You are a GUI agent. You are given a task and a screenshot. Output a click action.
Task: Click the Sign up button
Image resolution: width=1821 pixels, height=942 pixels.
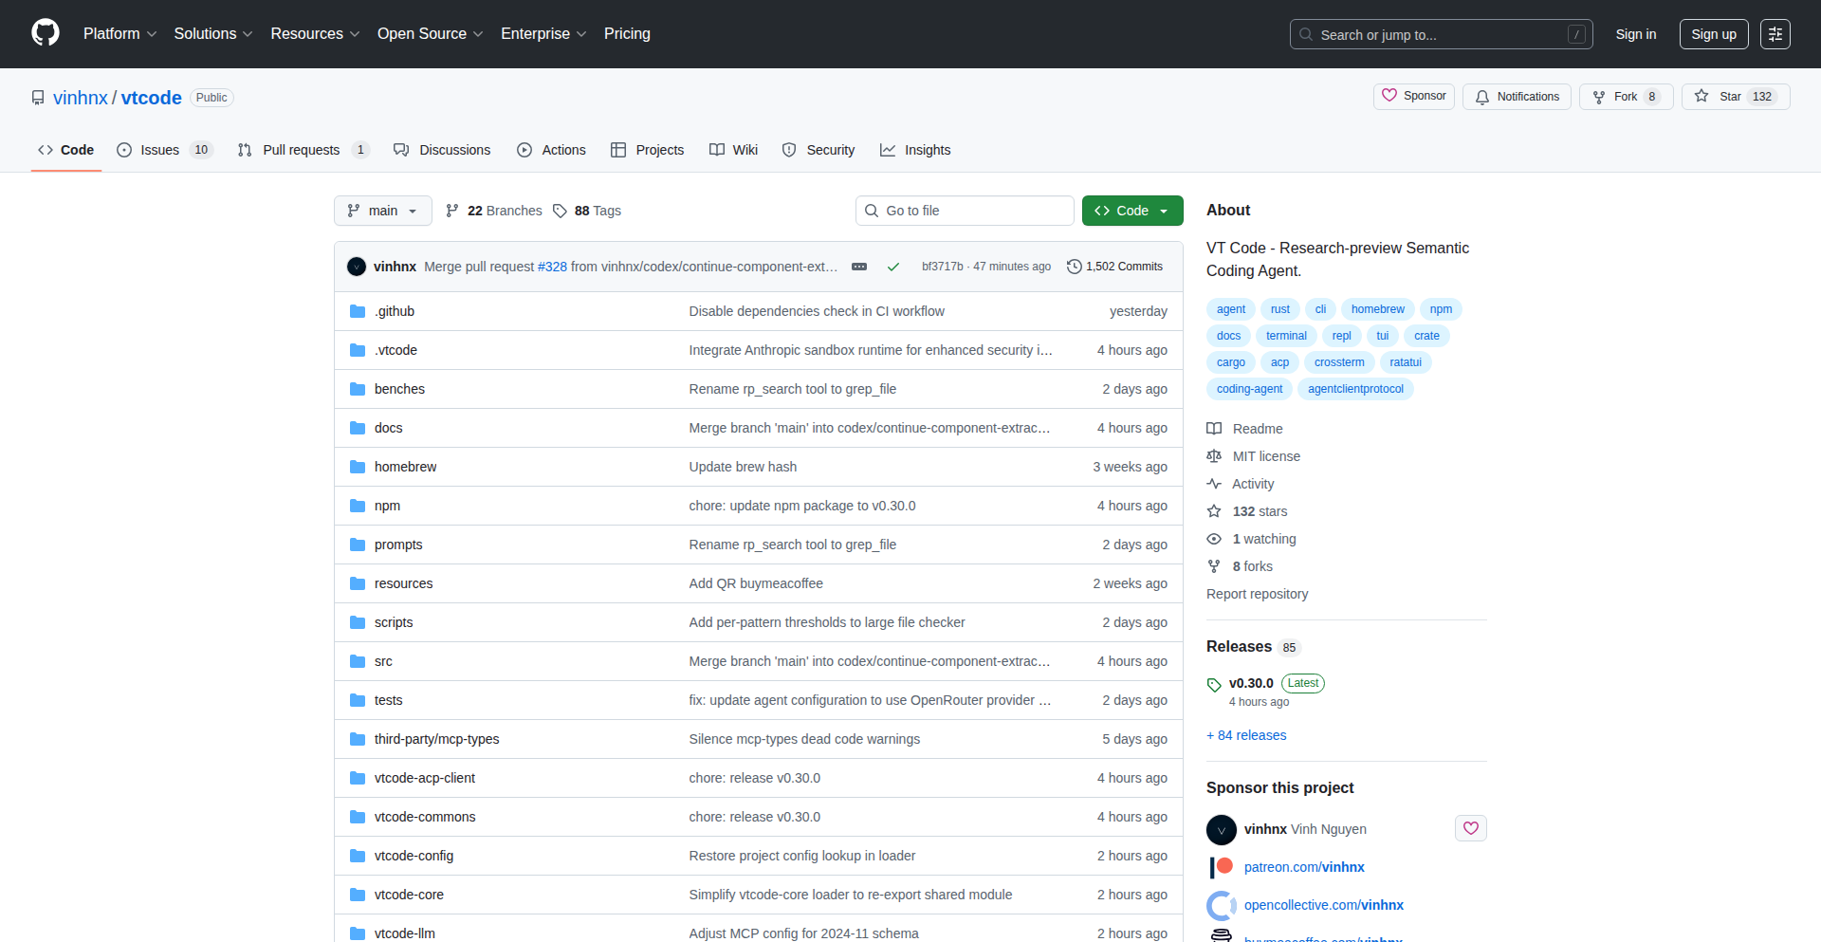(1713, 34)
